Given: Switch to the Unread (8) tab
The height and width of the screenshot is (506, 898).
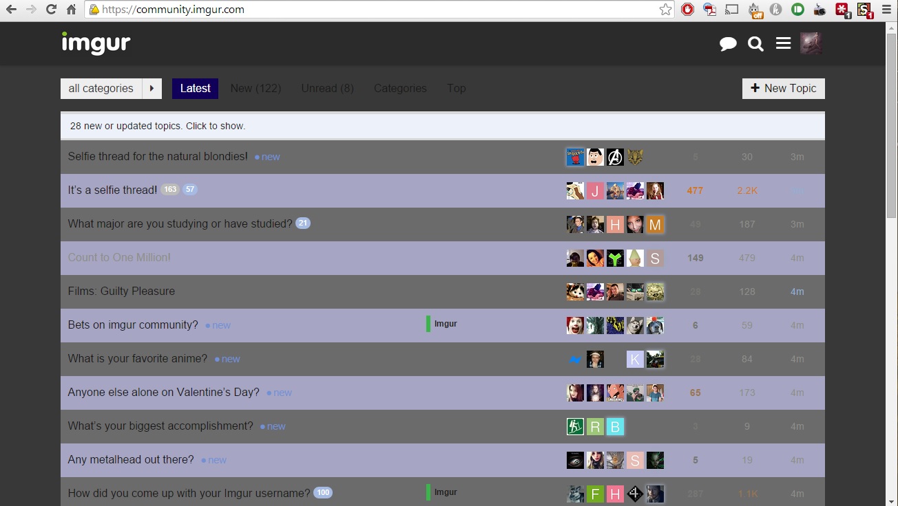Looking at the screenshot, I should [x=327, y=88].
